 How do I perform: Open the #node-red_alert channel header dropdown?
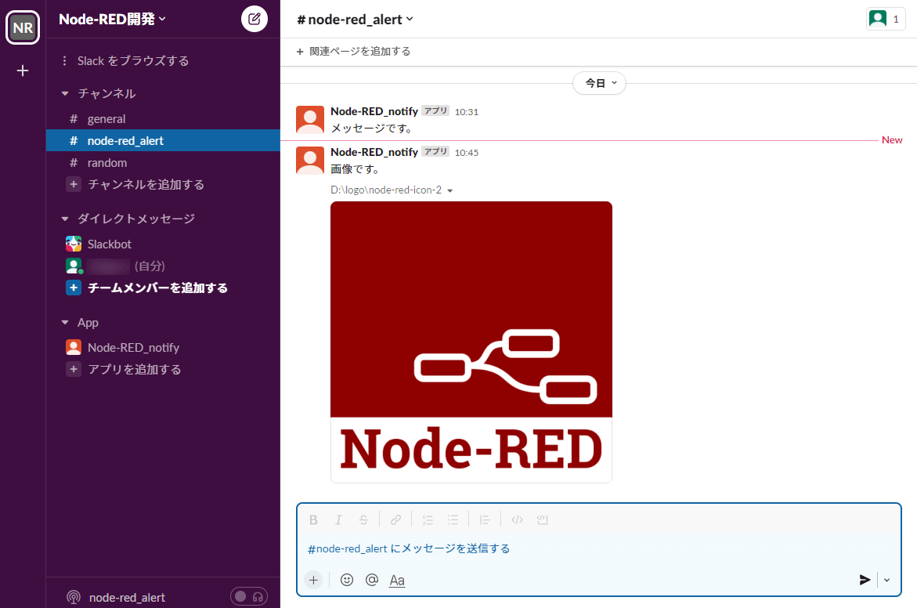coord(355,20)
